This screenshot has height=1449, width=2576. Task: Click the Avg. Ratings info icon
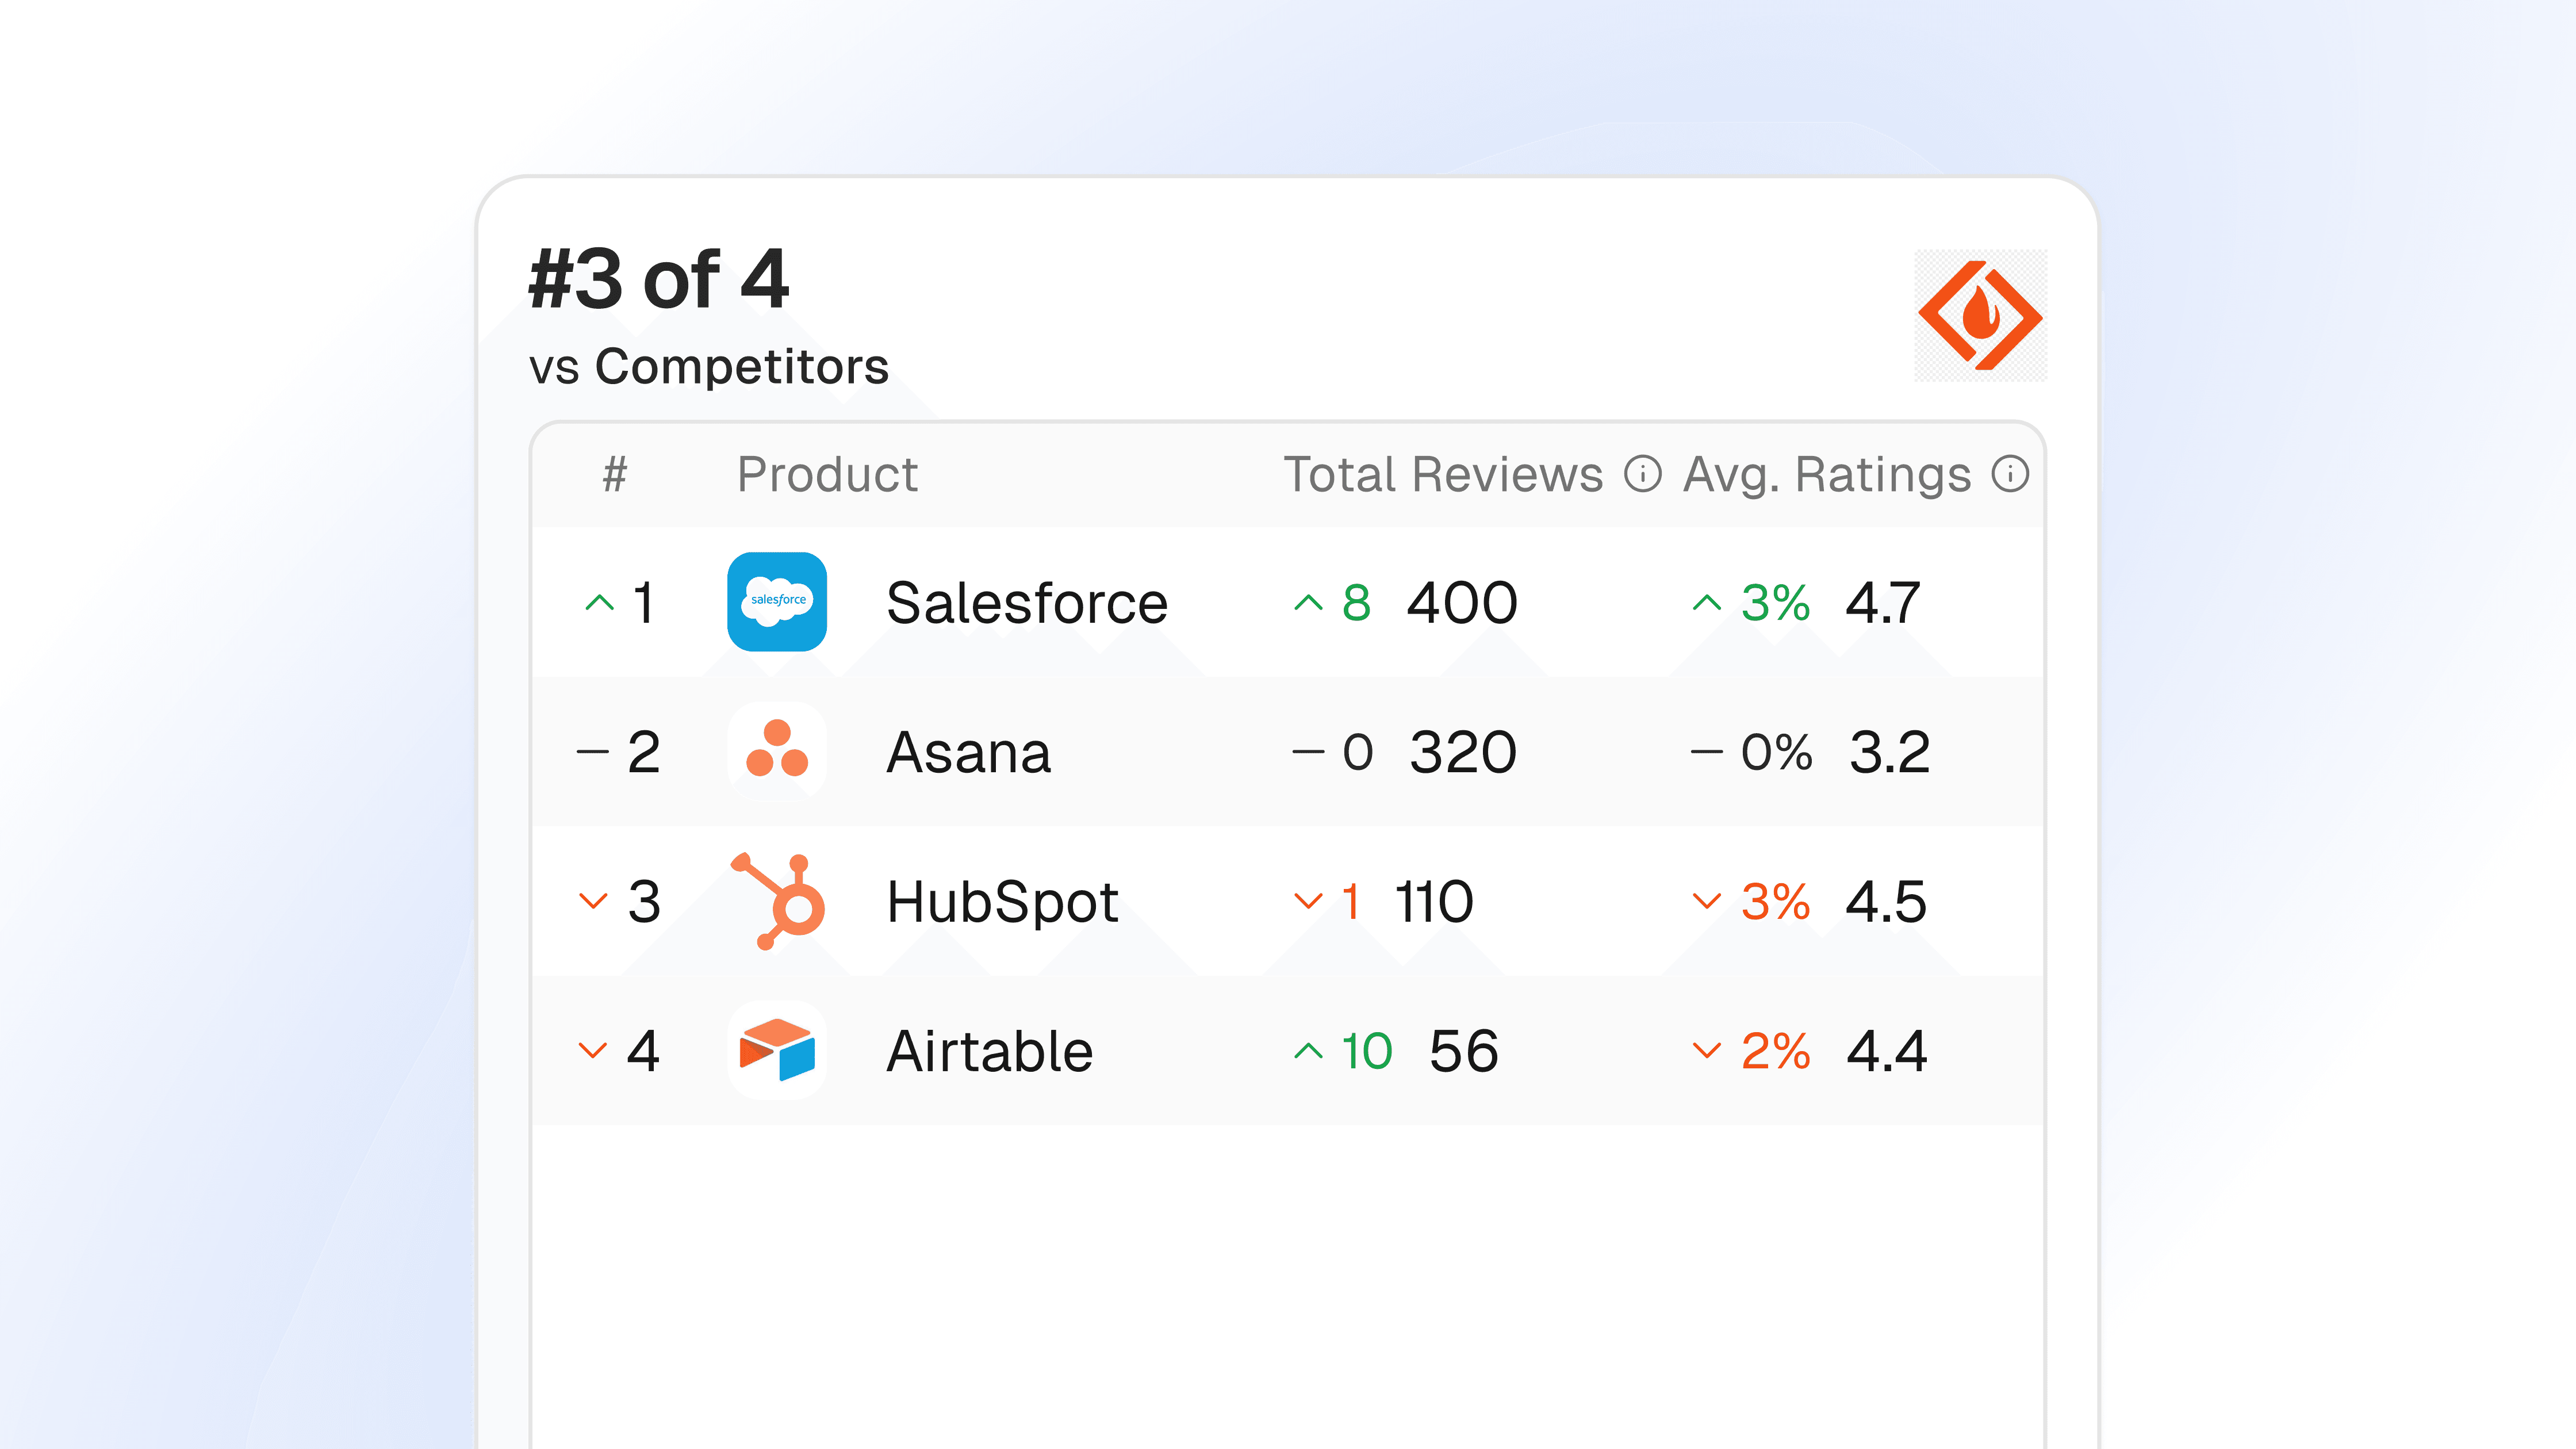[2010, 474]
